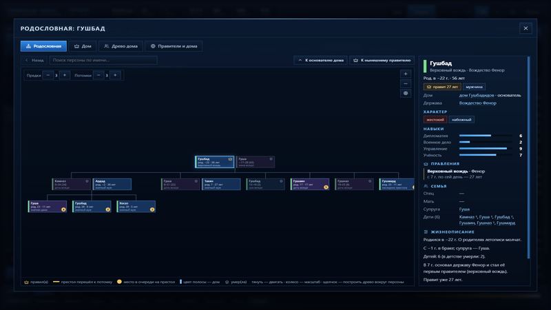551x310 pixels.
Task: Jump to К основателю дома
Action: point(320,60)
